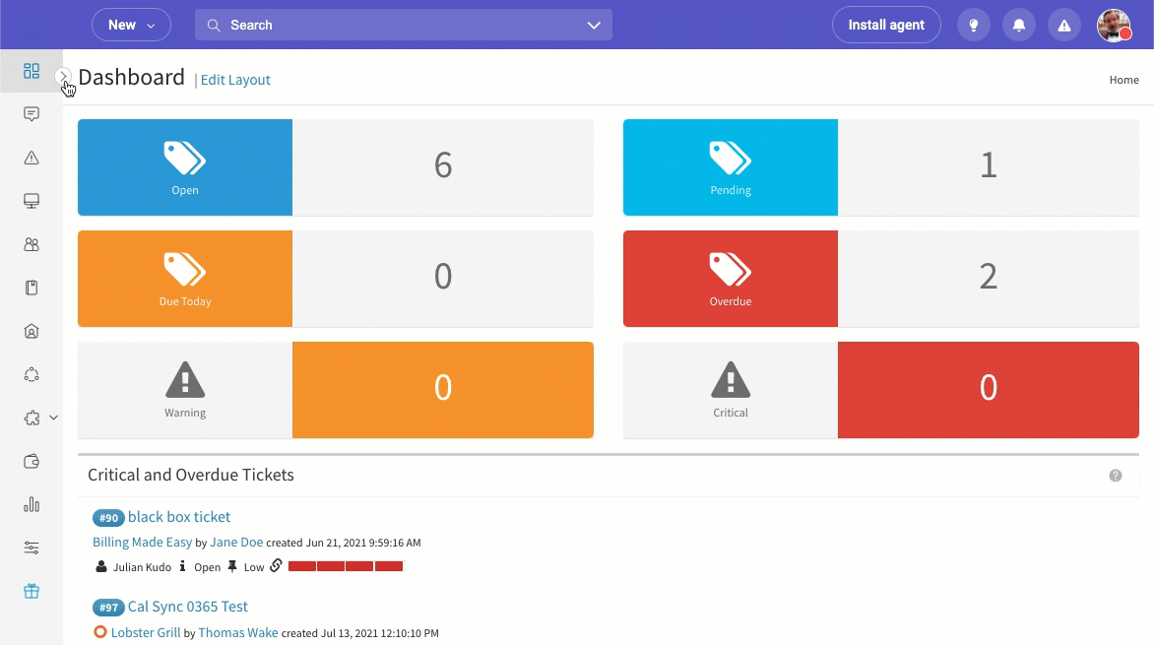1154x645 pixels.
Task: Click the orange Warning count 0
Action: tap(443, 390)
